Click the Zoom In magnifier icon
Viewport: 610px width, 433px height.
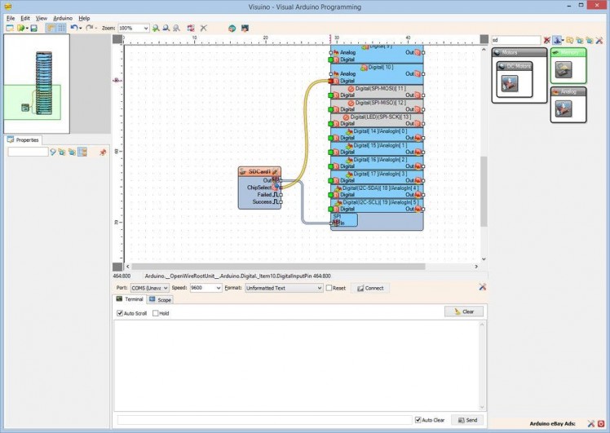156,28
